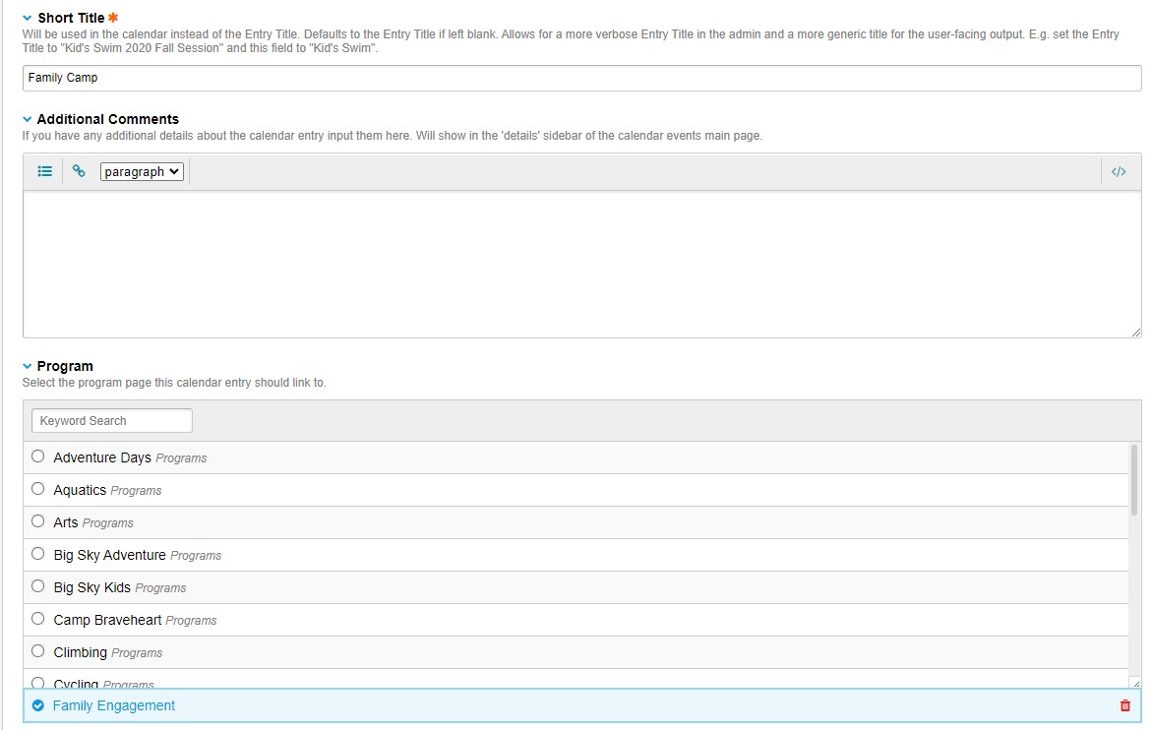Click the bulleted list icon in editor toolbar
The height and width of the screenshot is (730, 1152).
pos(44,171)
